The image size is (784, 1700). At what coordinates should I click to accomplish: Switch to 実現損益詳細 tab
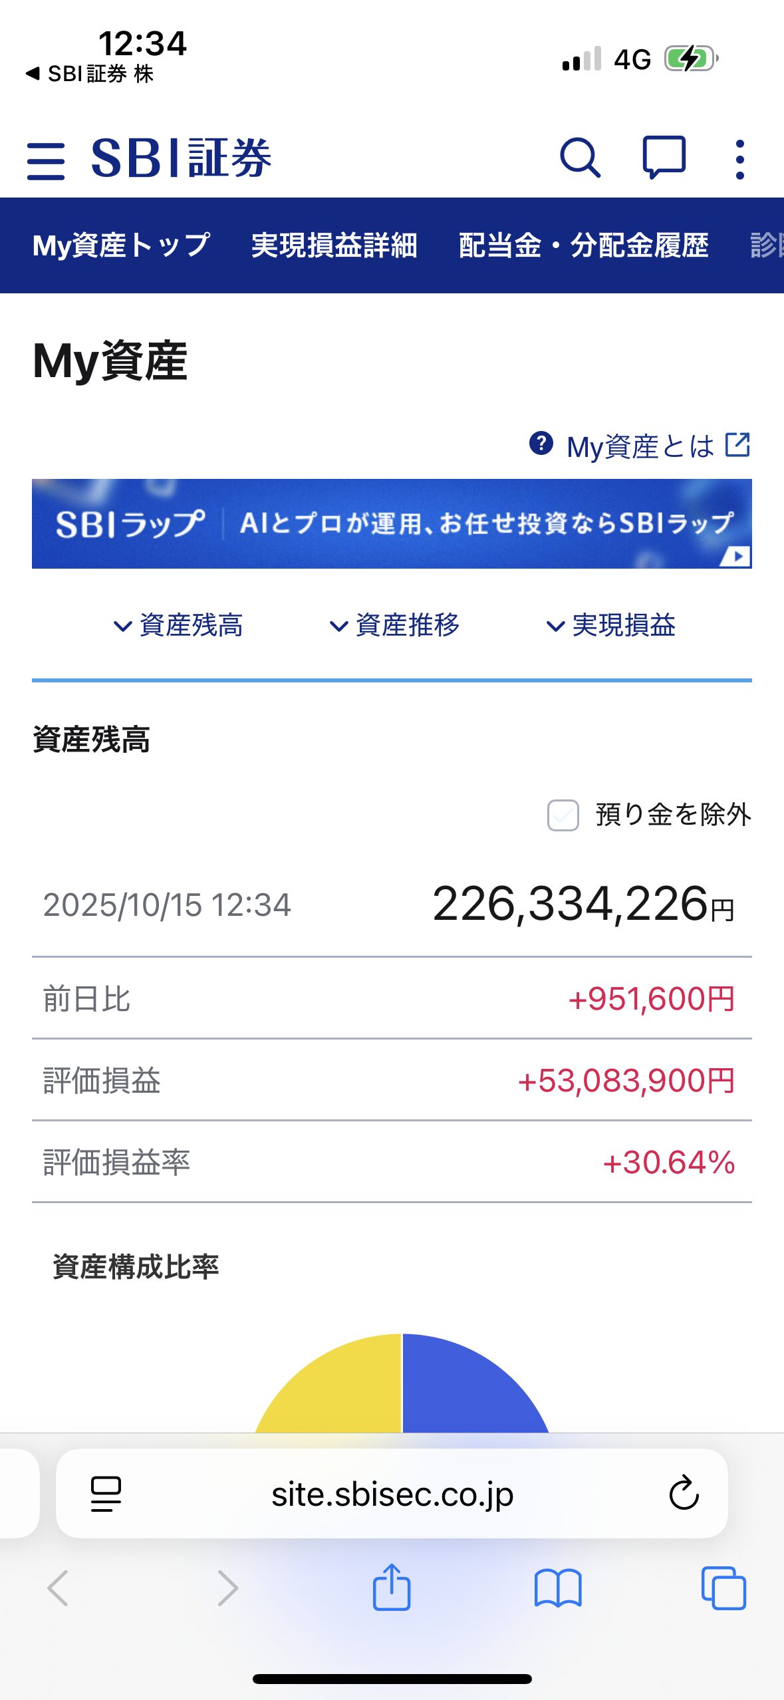coord(334,245)
